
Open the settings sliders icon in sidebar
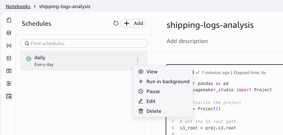click(9, 84)
